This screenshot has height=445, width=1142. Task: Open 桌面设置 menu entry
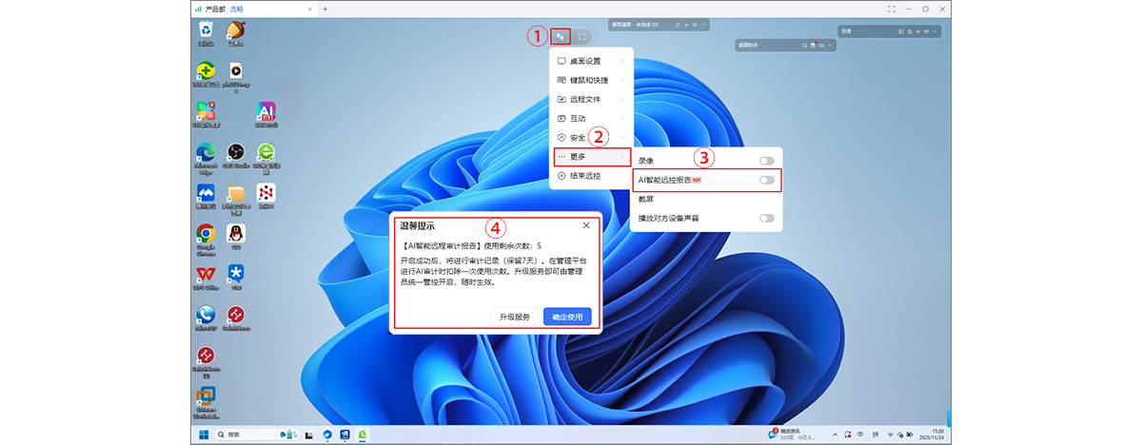tap(591, 61)
